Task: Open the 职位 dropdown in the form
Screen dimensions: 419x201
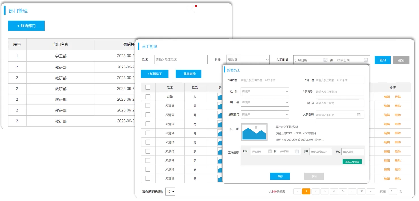Action: pyautogui.click(x=265, y=102)
